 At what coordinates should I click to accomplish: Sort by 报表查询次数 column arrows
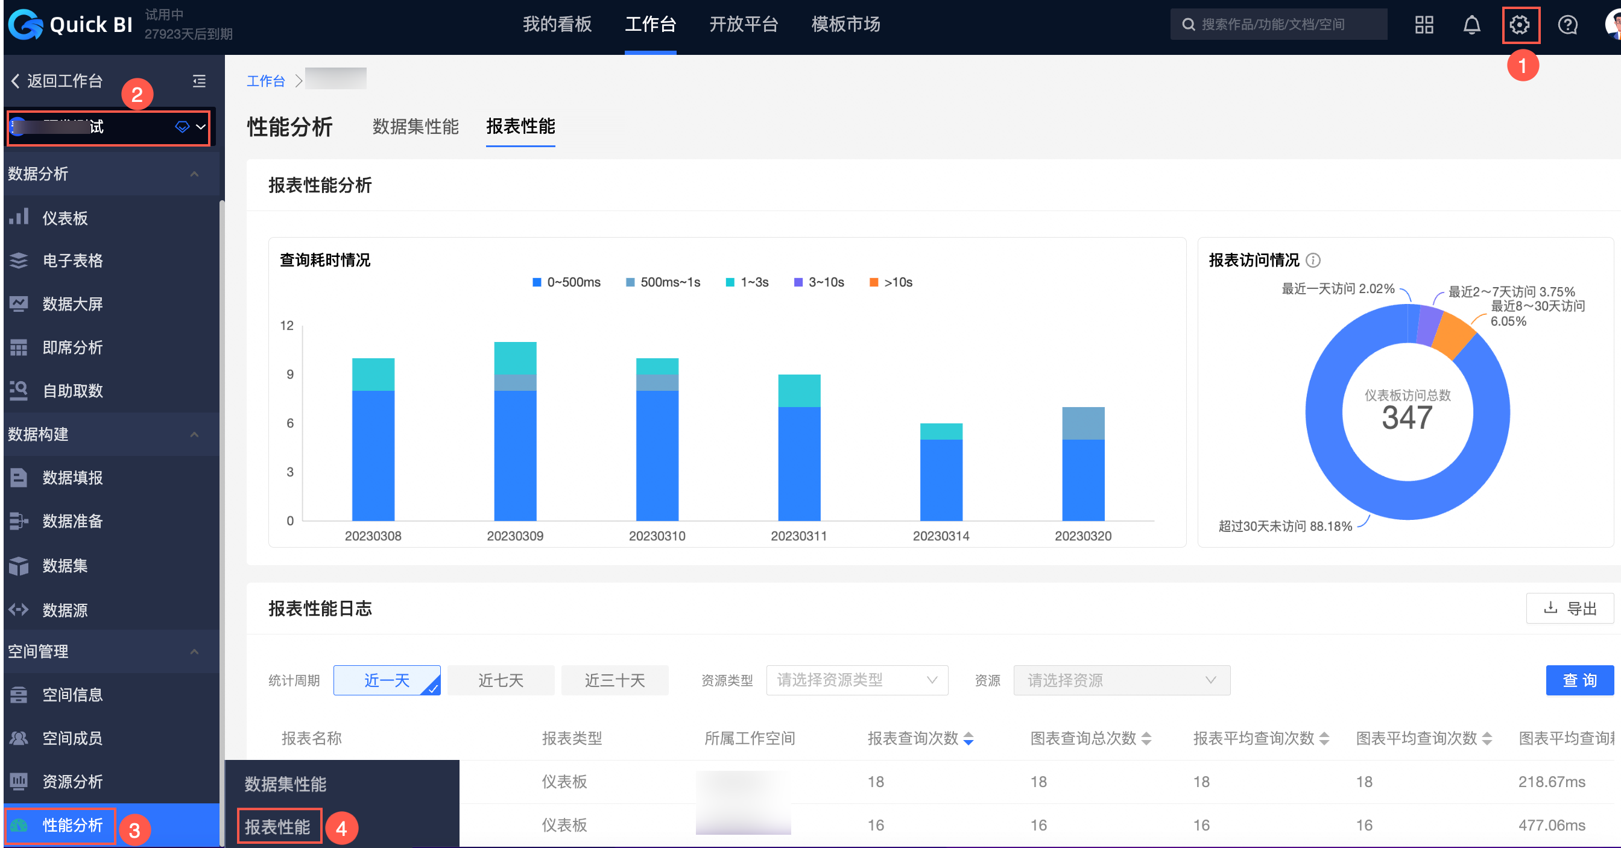968,738
